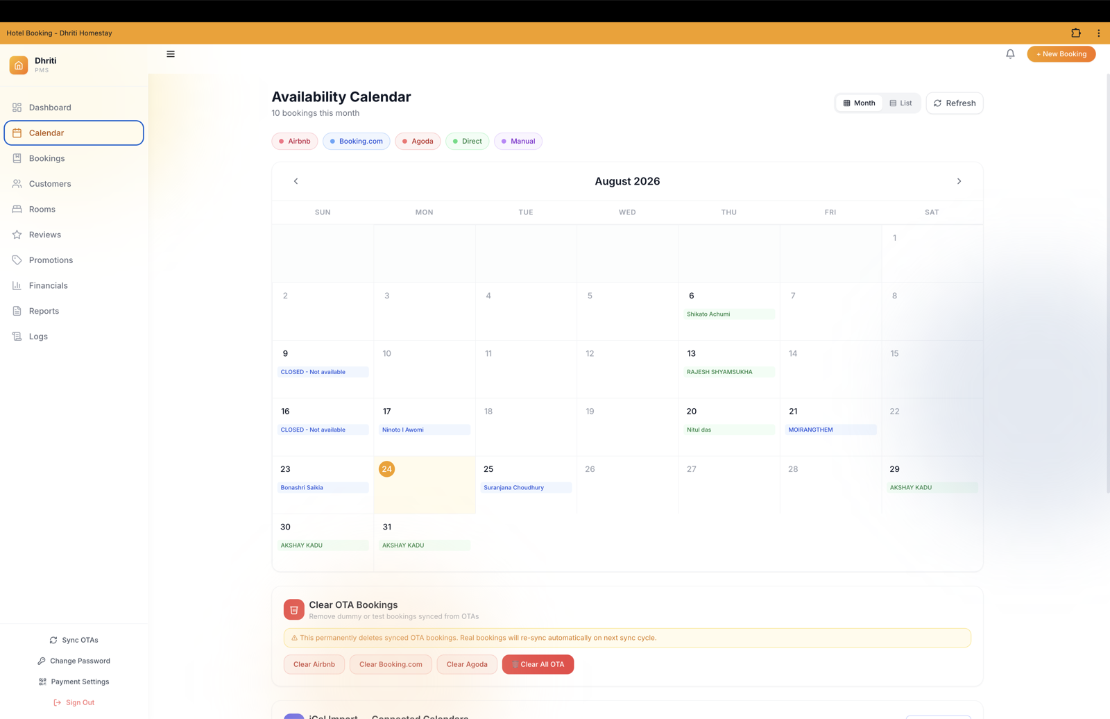The width and height of the screenshot is (1110, 719).
Task: Open the Shikato Achumi booking
Action: point(728,314)
